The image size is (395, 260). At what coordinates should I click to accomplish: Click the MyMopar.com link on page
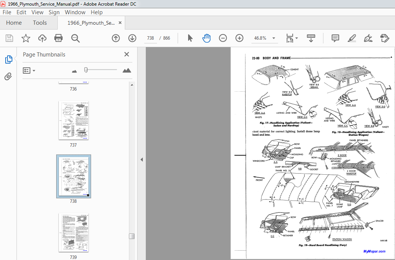374,251
